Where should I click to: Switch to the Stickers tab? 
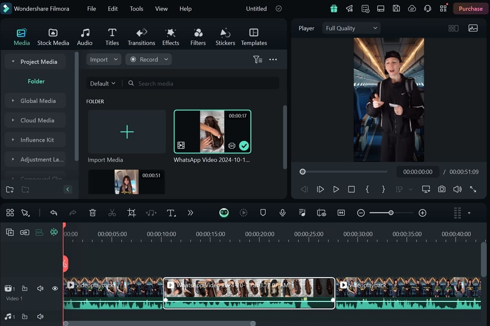click(x=225, y=37)
